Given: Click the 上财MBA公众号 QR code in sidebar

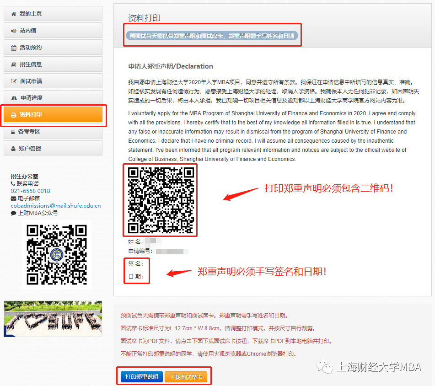Looking at the screenshot, I should coord(56,255).
